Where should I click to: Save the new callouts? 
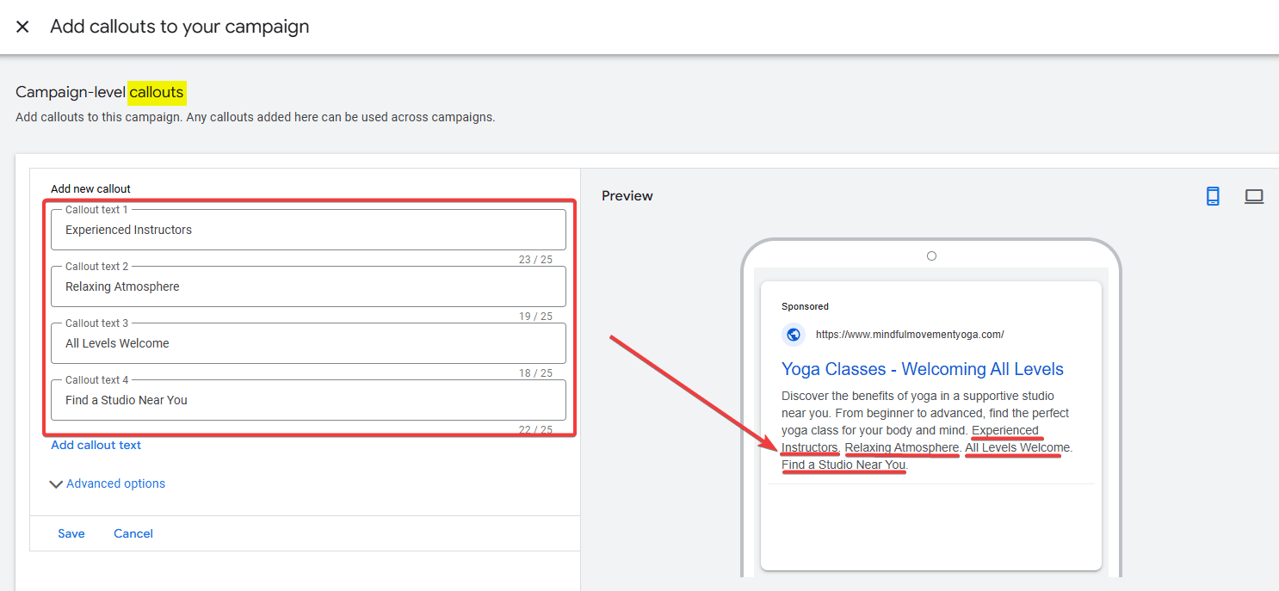71,533
